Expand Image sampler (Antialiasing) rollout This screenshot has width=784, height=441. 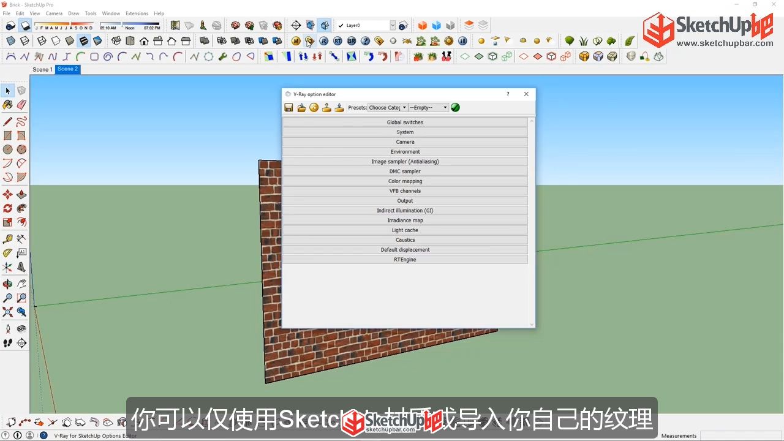[405, 162]
